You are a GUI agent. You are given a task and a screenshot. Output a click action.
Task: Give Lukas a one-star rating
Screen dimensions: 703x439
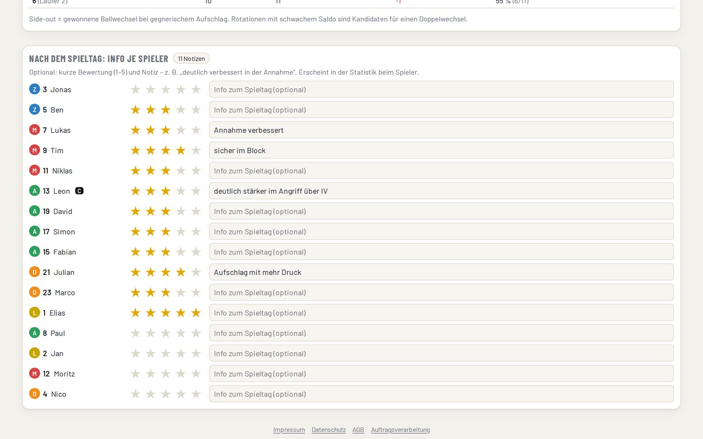pyautogui.click(x=135, y=130)
